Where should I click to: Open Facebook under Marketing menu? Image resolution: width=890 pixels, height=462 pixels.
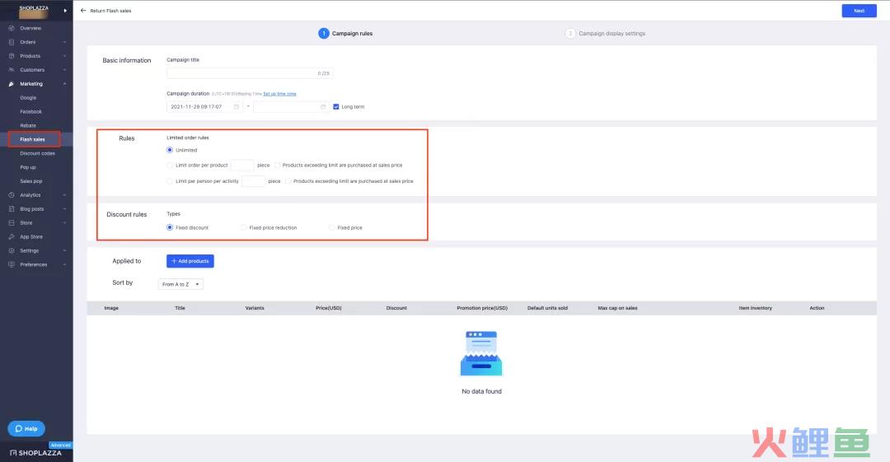tap(30, 111)
